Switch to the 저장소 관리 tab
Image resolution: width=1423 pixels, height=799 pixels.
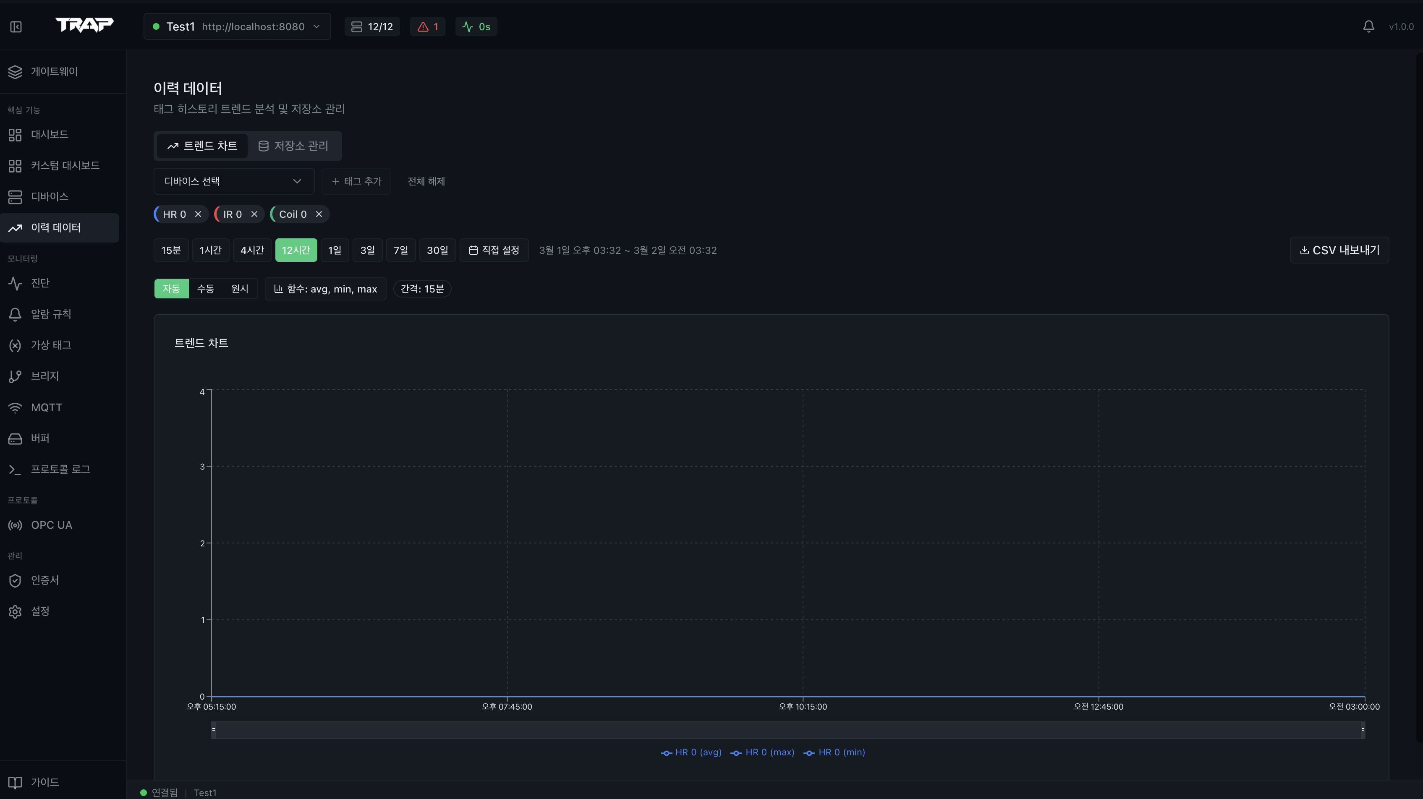click(293, 146)
